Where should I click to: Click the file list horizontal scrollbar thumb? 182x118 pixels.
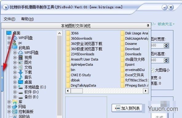tap(77, 91)
